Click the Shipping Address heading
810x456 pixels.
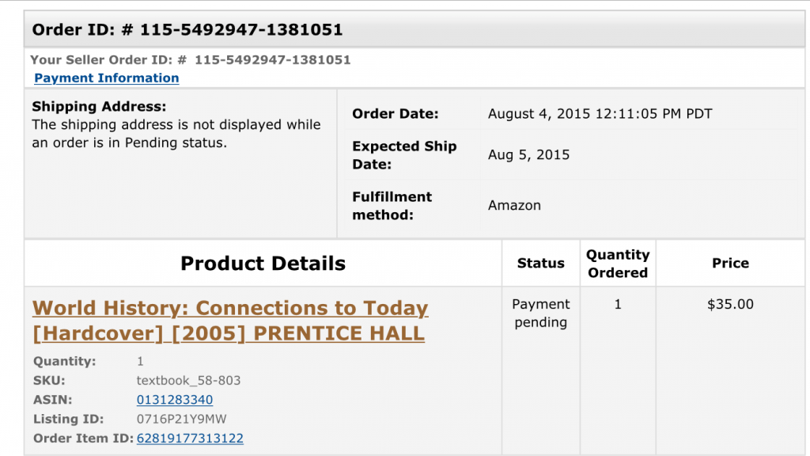coord(99,106)
